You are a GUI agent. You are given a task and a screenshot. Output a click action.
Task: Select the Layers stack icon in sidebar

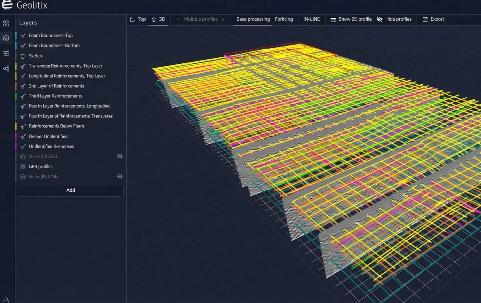click(6, 38)
